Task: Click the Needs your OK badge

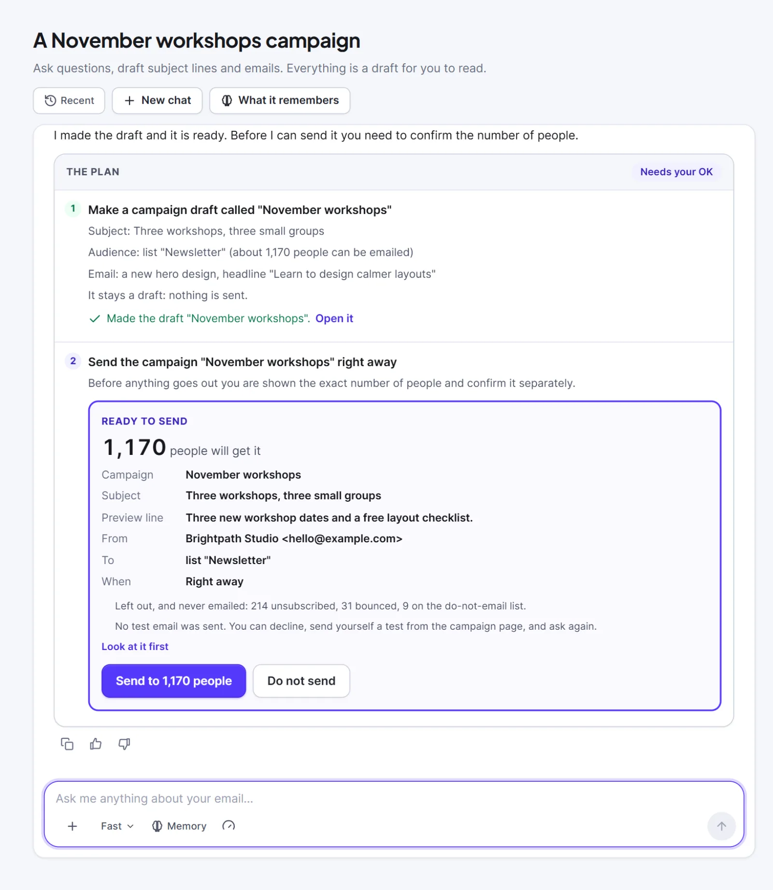Action: (676, 172)
